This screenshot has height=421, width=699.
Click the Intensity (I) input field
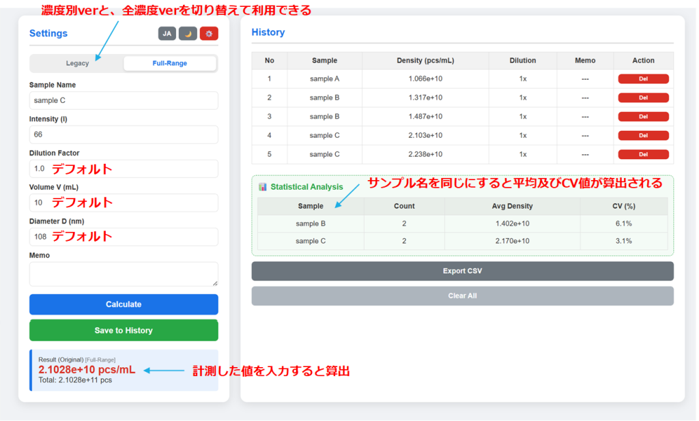124,134
